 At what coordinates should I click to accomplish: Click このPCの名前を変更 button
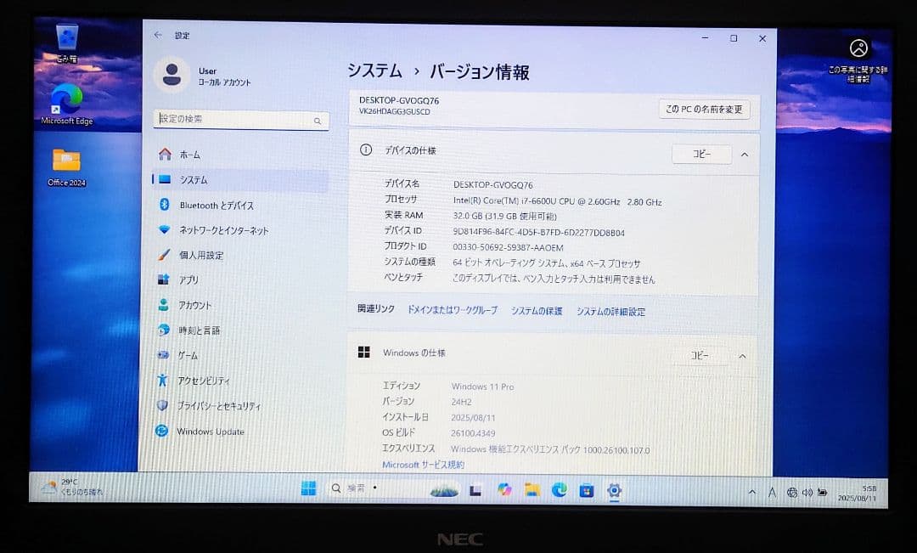(x=705, y=110)
